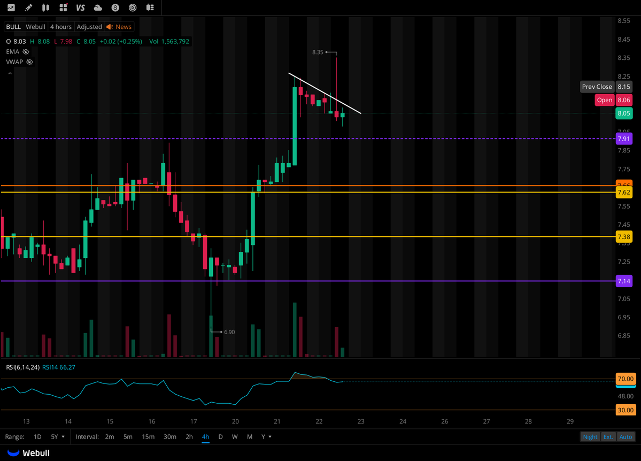This screenshot has width=641, height=461.
Task: Click the +0.02 (+0.25%) change value
Action: pos(121,41)
